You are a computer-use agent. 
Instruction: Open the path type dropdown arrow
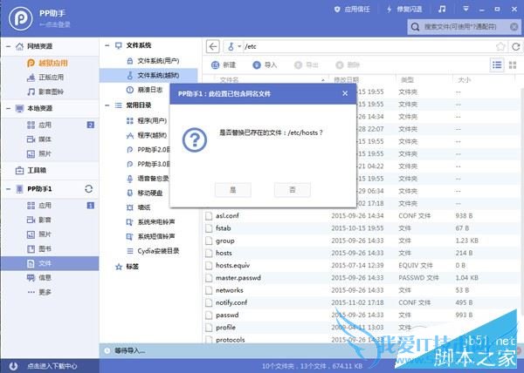coord(239,46)
